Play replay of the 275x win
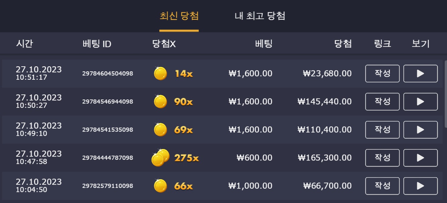This screenshot has width=447, height=203. [x=421, y=158]
